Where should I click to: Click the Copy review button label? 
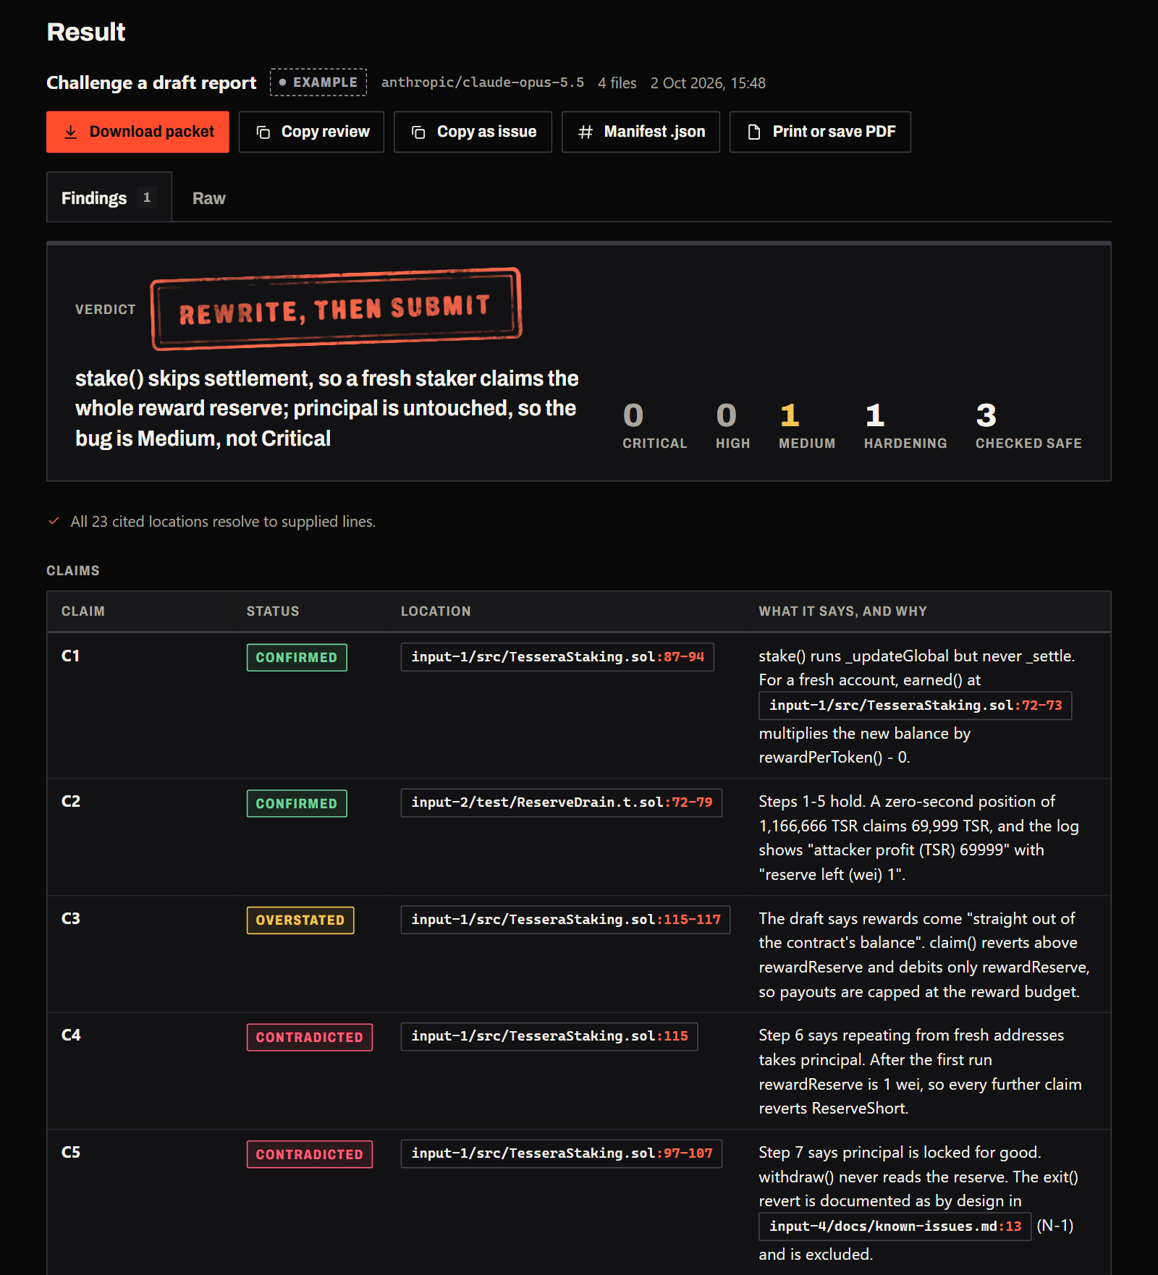325,132
